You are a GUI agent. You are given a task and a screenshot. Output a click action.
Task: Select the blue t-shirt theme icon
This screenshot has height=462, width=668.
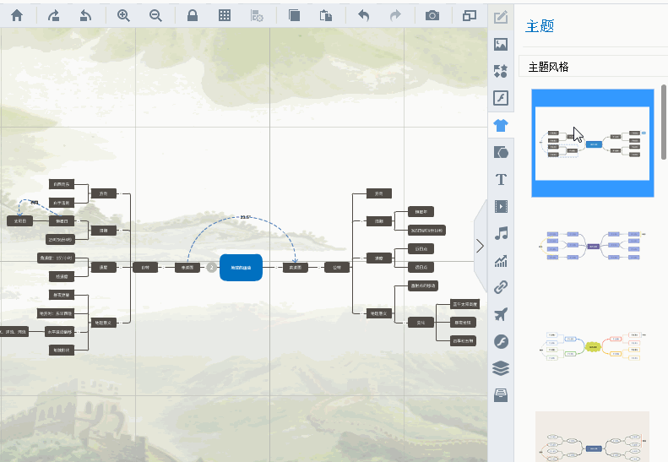[x=501, y=125]
